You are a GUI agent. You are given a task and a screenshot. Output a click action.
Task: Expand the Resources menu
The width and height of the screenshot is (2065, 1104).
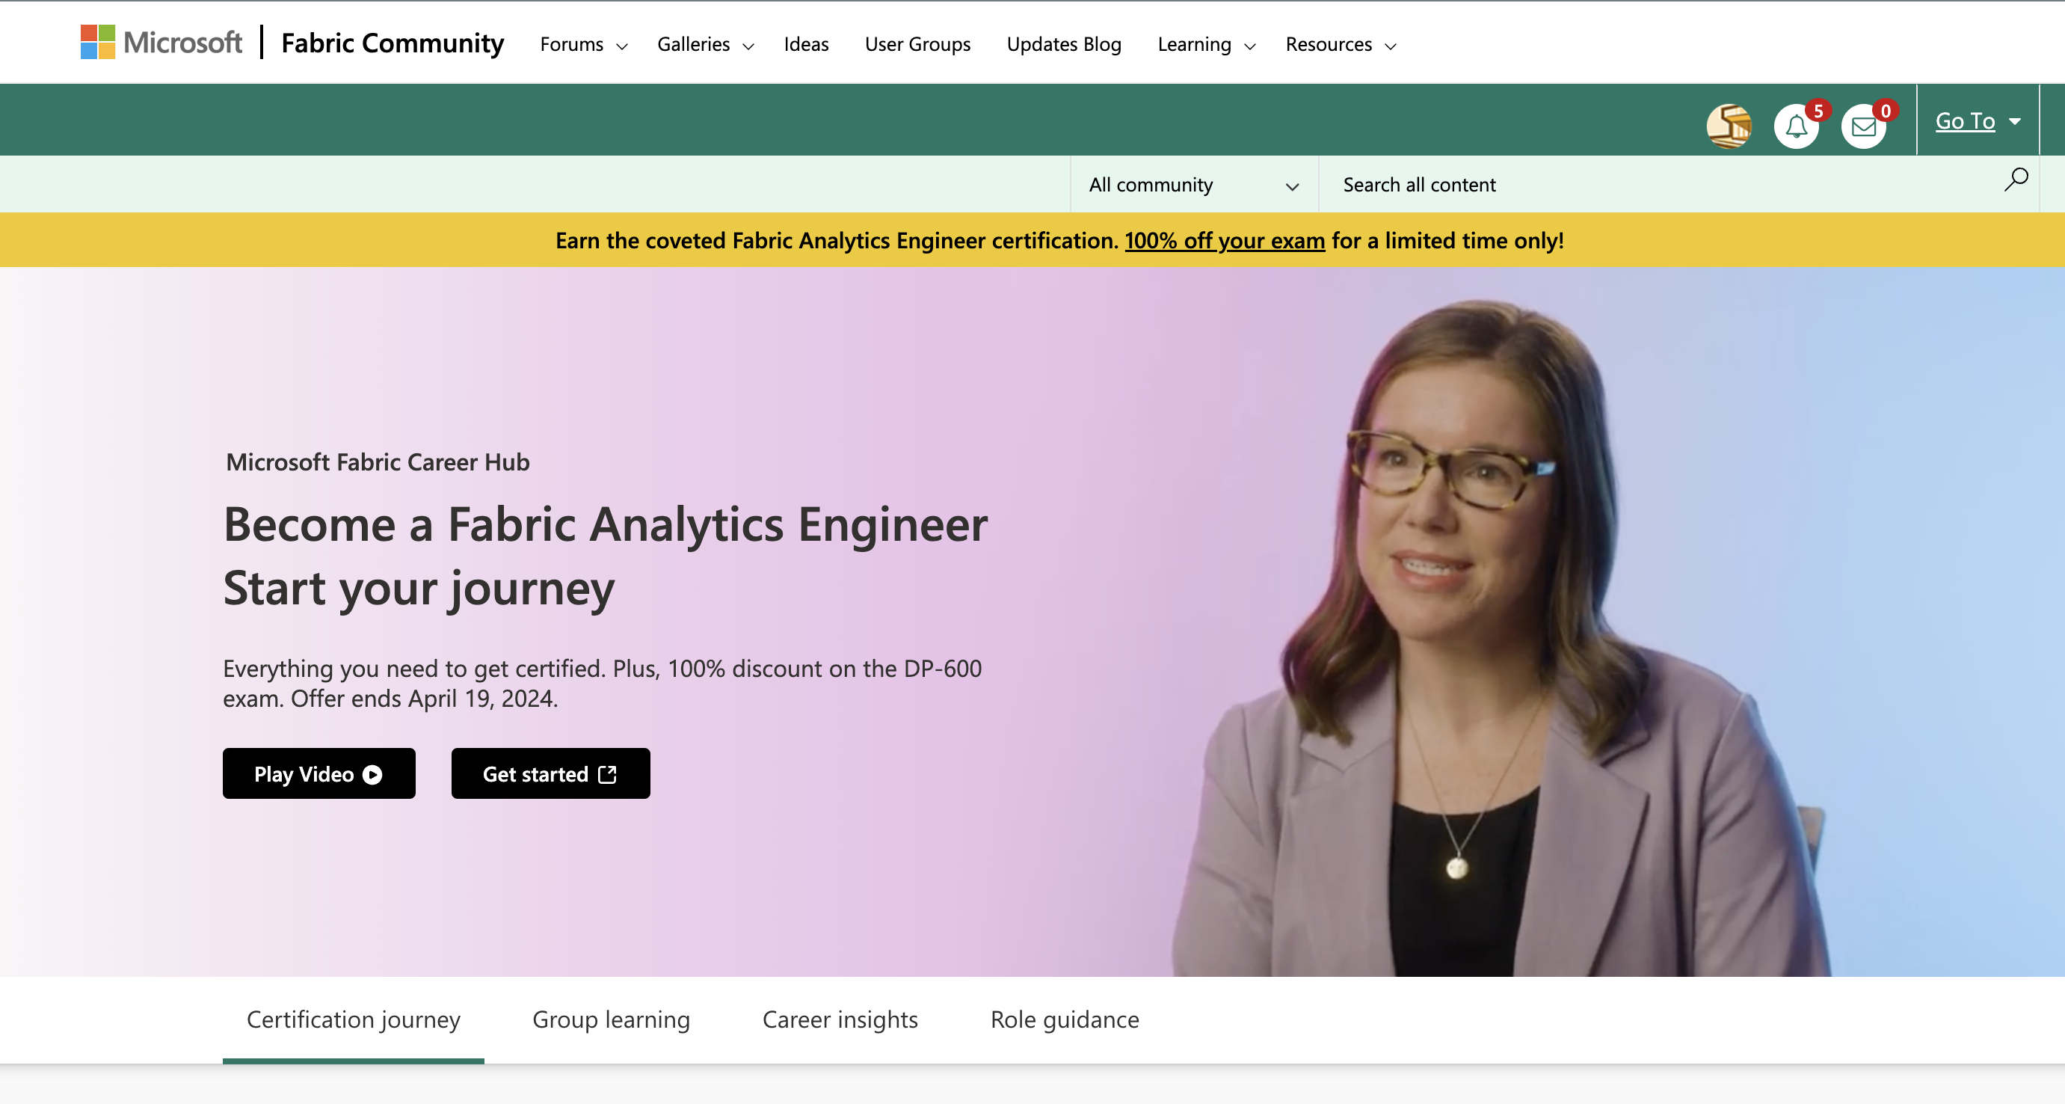point(1341,44)
